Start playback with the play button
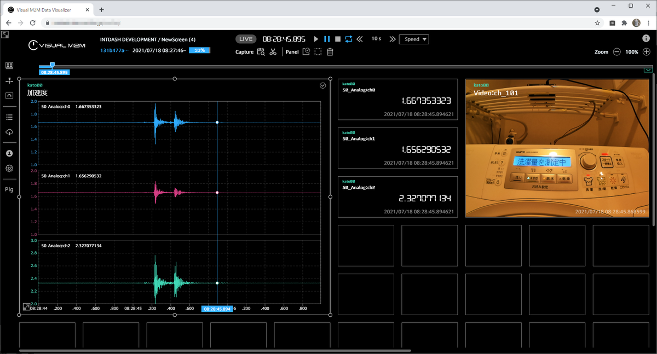 [316, 39]
